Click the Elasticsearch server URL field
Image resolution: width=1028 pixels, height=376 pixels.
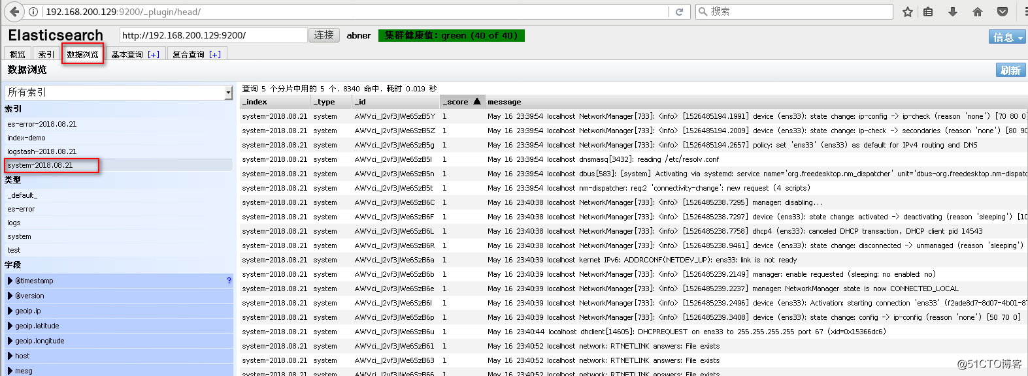213,35
